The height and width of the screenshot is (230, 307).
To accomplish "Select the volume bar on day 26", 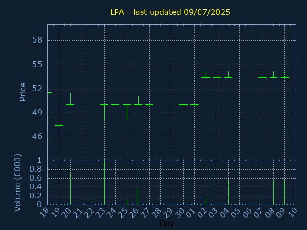I will click(138, 196).
